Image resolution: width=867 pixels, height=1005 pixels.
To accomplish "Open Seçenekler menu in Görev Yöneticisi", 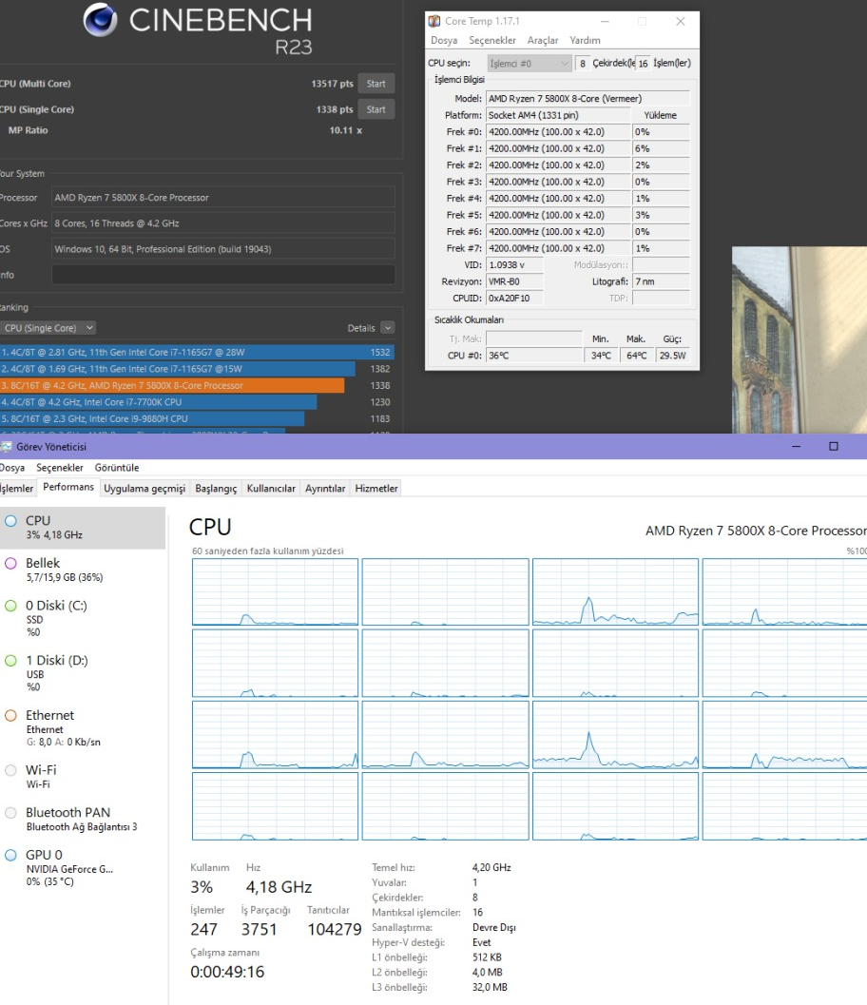I will pyautogui.click(x=60, y=468).
